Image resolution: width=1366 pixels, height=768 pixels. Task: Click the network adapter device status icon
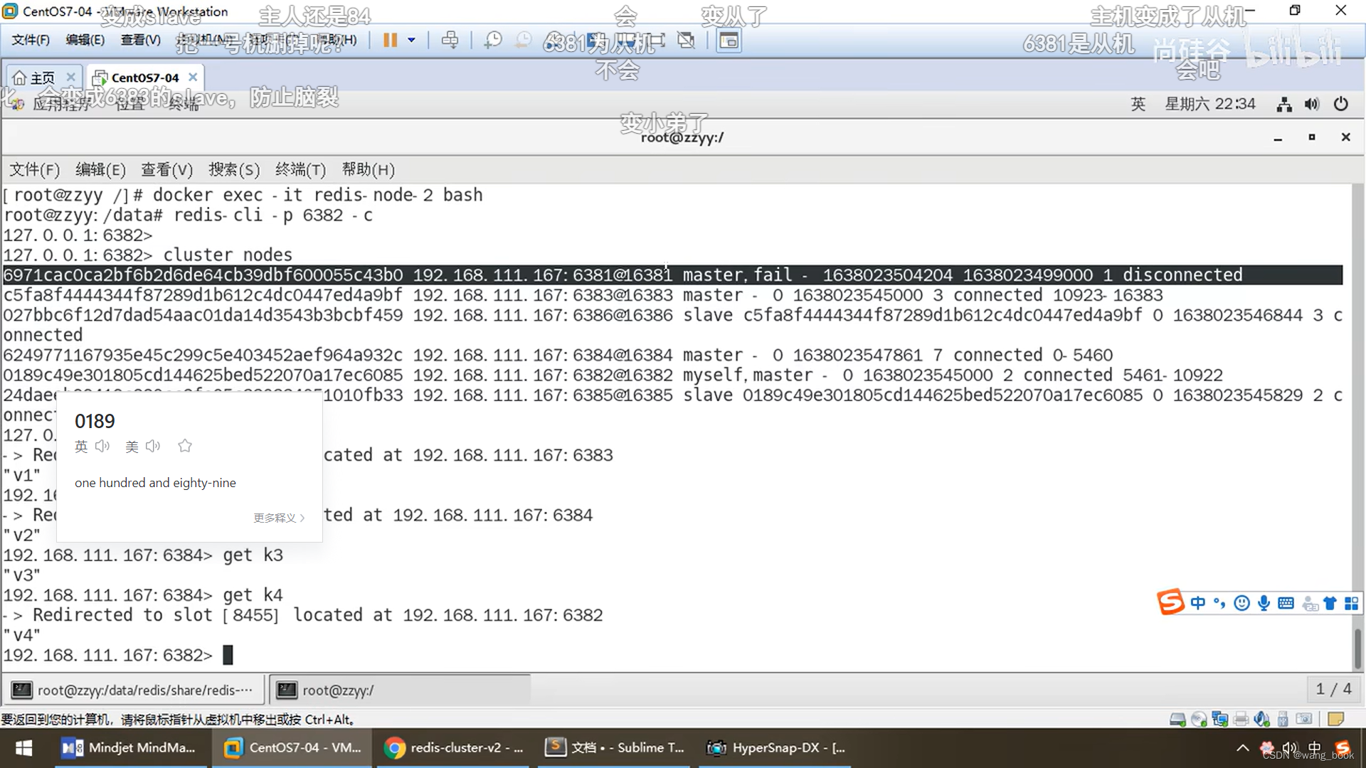[x=1220, y=720]
